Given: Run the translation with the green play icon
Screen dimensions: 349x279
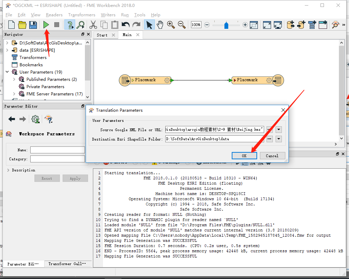Looking at the screenshot, I should 46,25.
